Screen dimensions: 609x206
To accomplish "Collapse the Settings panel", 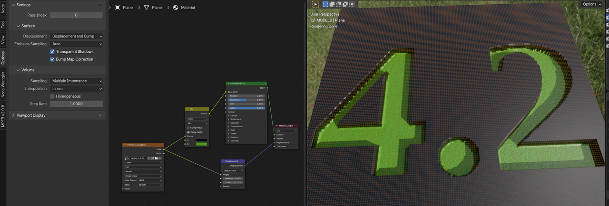I will pos(13,5).
